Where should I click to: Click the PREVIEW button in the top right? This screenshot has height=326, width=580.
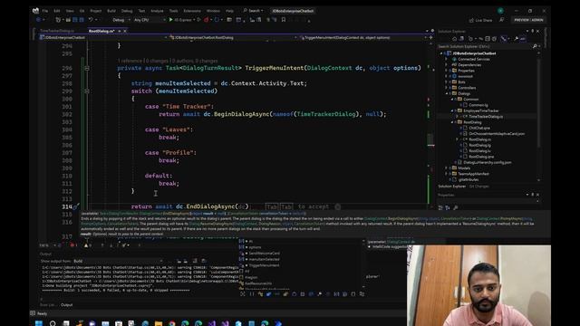[x=529, y=20]
